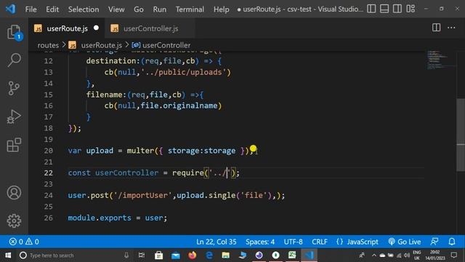Open the Search view in activity bar

[x=14, y=60]
